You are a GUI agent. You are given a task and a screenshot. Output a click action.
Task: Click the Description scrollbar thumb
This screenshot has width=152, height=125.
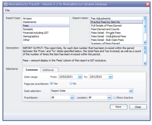pos(145,52)
